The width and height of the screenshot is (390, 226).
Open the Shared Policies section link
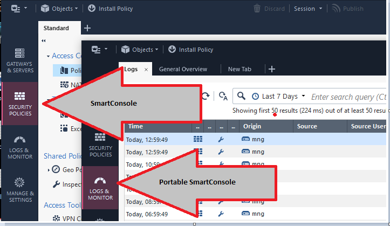click(x=63, y=156)
